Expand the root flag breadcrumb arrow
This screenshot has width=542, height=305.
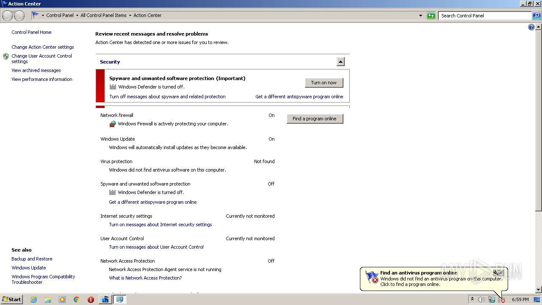pos(43,15)
